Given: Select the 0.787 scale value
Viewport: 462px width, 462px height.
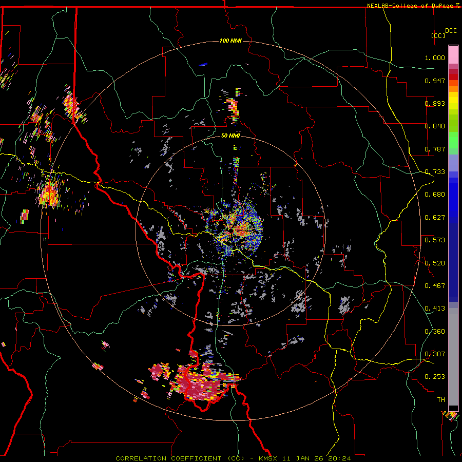Looking at the screenshot, I should click(435, 149).
